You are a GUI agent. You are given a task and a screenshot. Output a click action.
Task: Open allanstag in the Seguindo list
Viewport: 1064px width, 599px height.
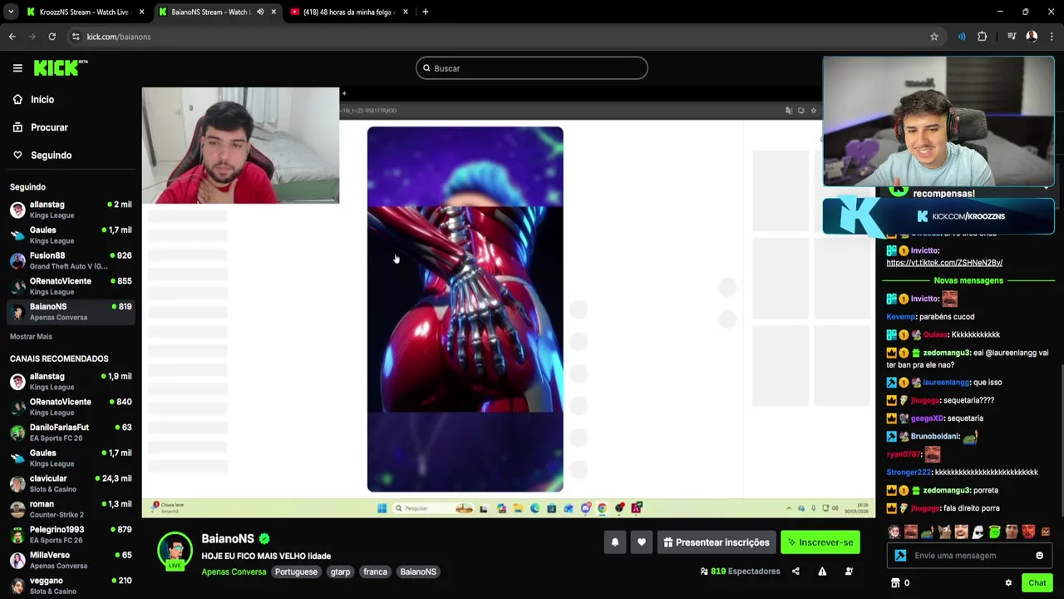(x=71, y=210)
